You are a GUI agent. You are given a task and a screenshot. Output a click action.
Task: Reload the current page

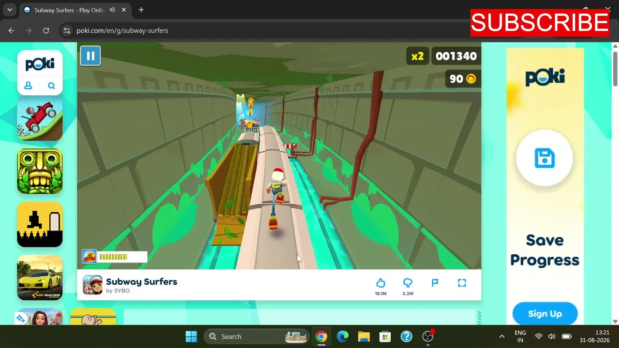[x=46, y=30]
